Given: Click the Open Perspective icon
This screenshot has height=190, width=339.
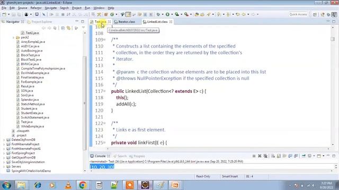Looking at the screenshot, I should point(315,14).
